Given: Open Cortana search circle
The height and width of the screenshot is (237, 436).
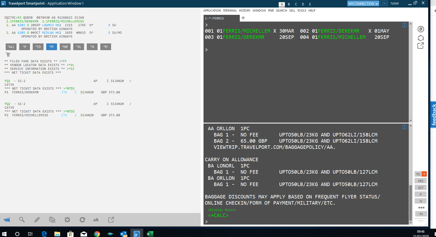Looking at the screenshot, I should click(x=17, y=234).
